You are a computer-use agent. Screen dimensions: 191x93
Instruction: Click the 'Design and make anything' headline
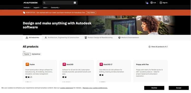[57, 25]
